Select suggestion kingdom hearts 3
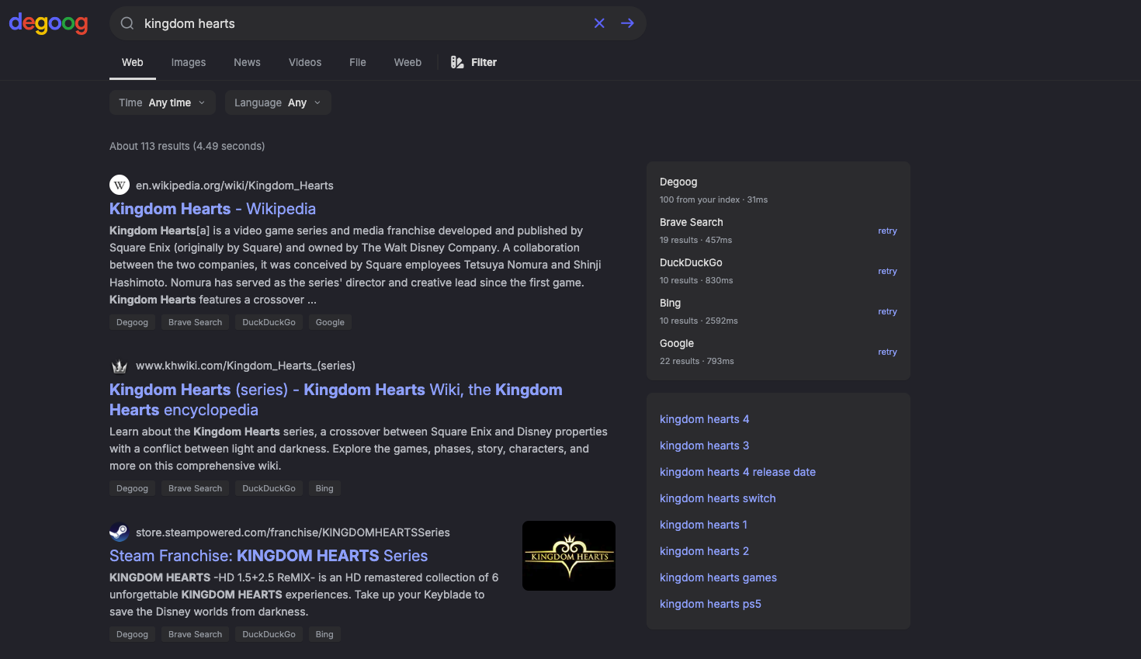1141x659 pixels. pyautogui.click(x=704, y=446)
